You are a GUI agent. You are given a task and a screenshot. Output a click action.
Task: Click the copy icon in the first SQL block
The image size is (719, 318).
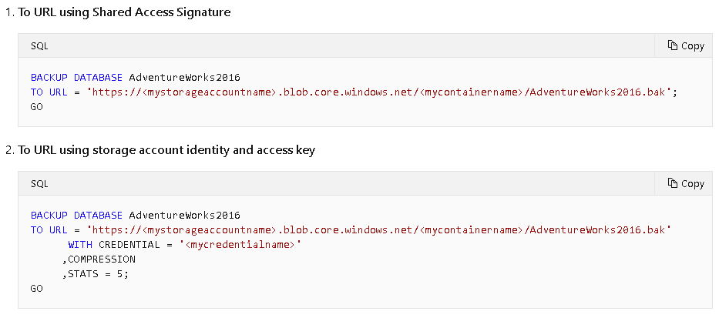[672, 45]
